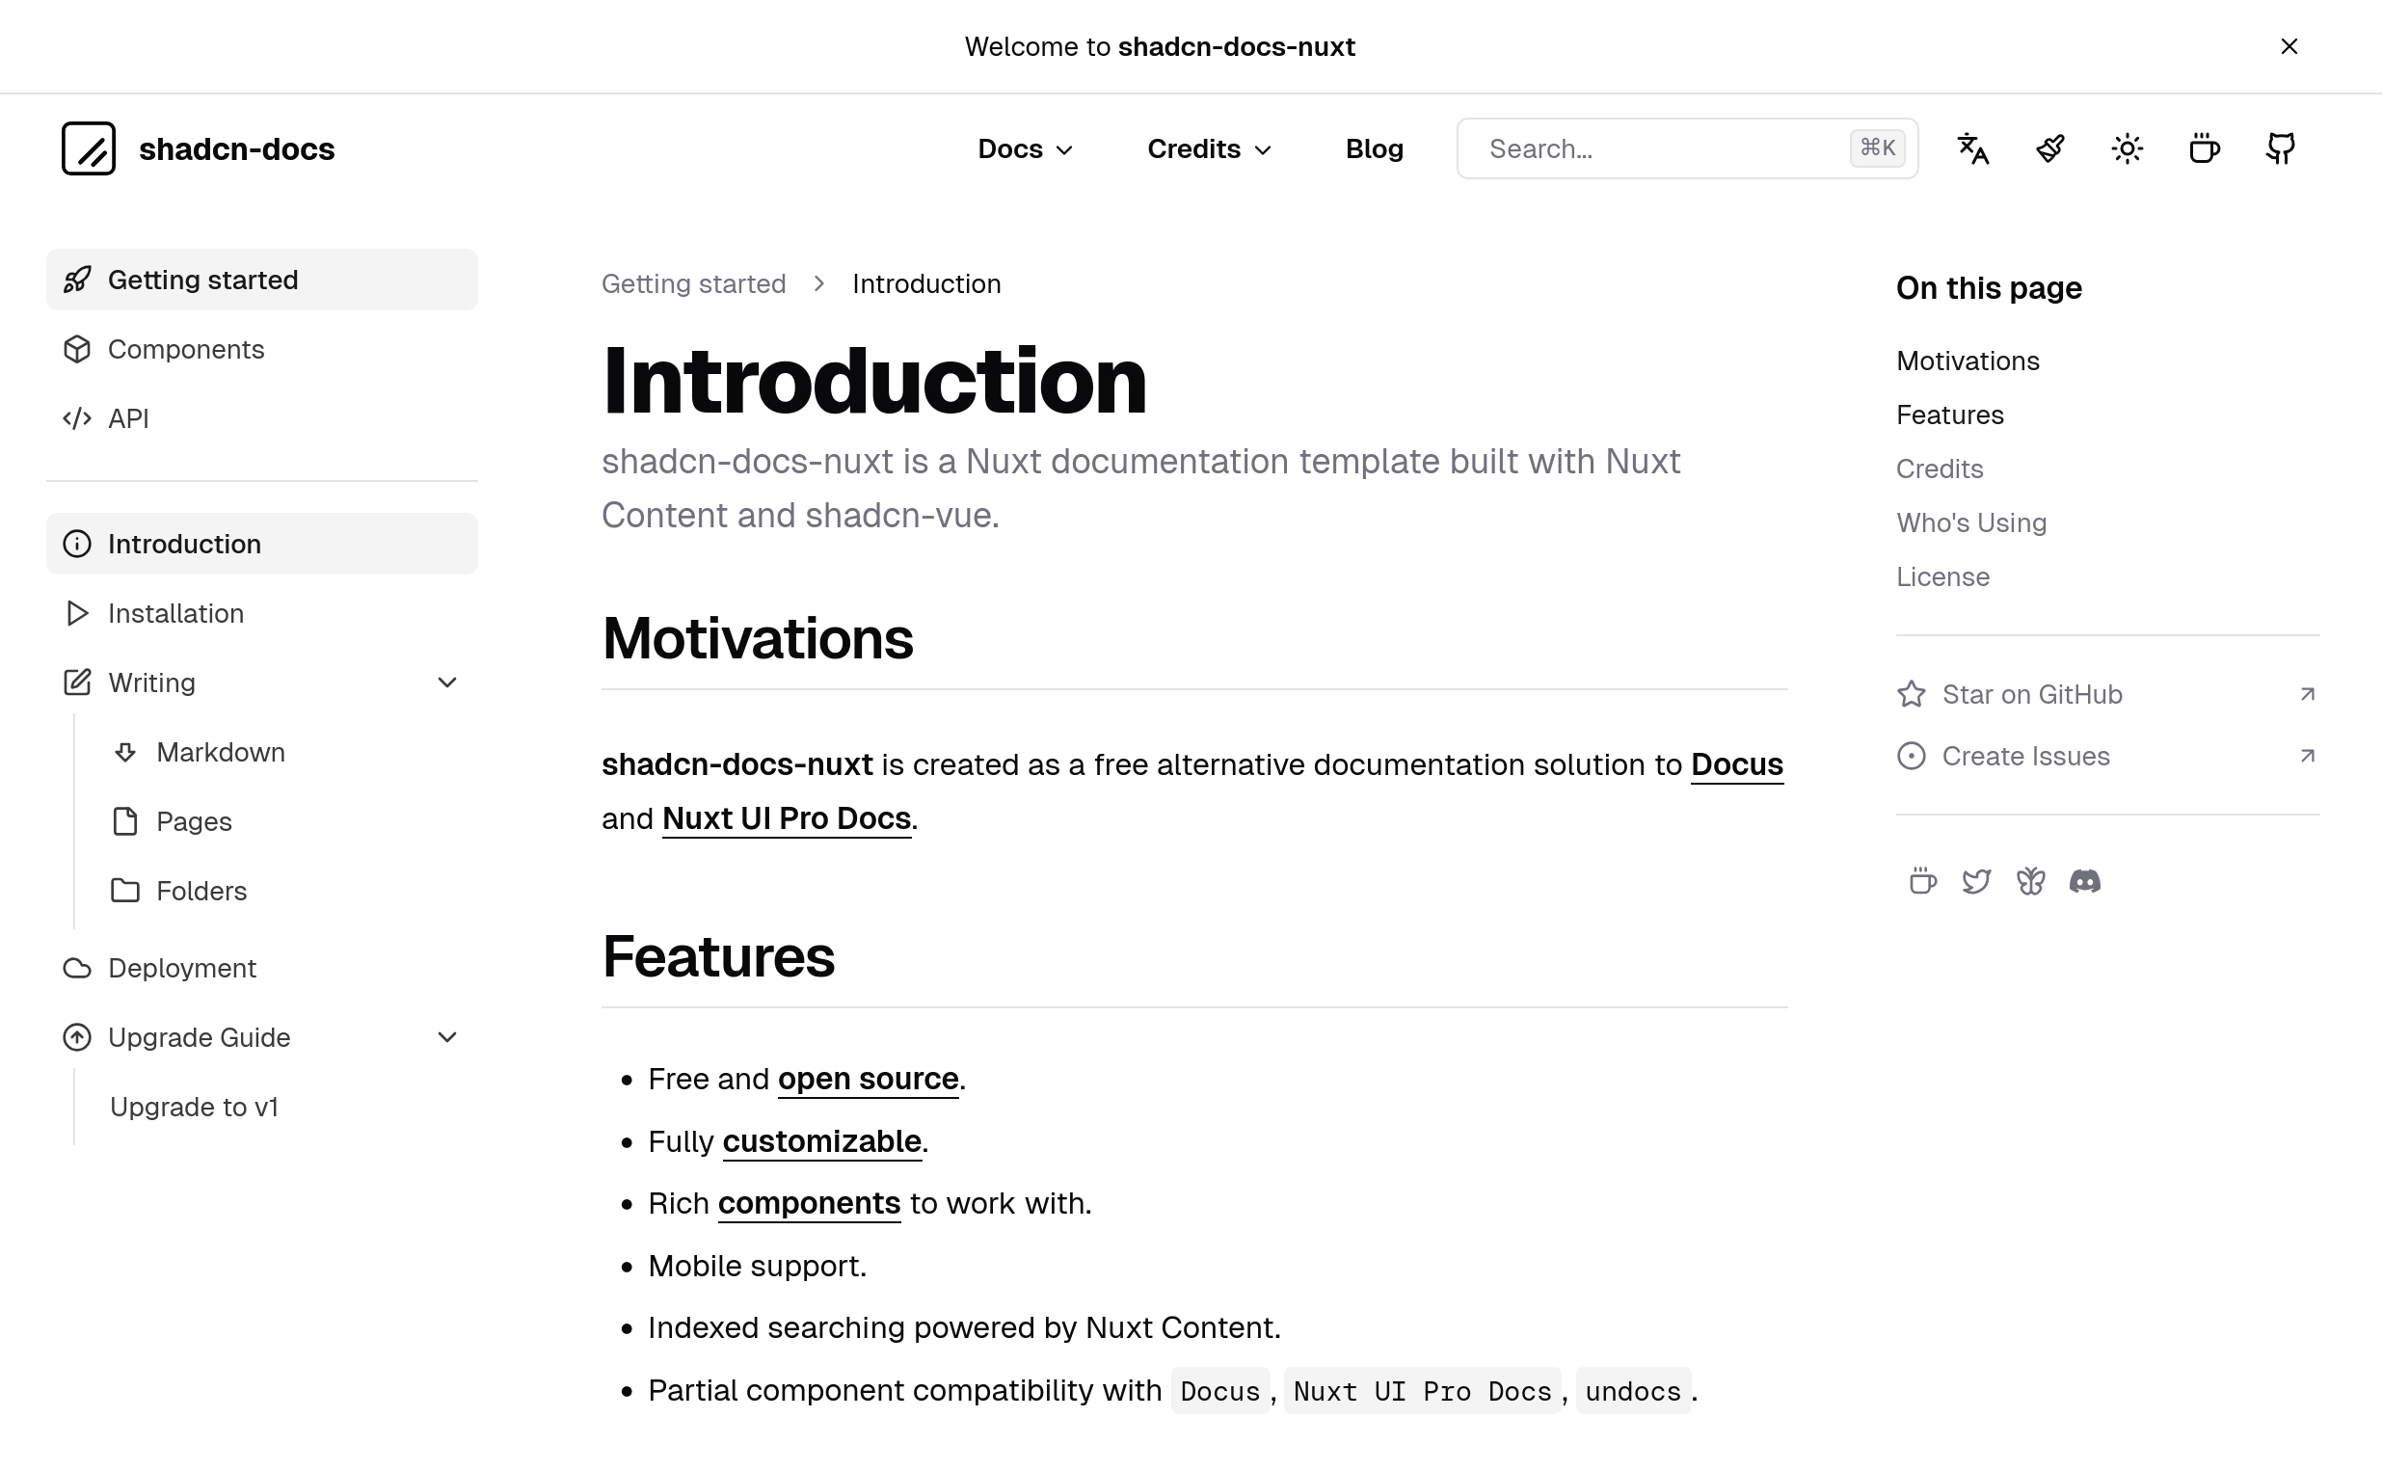The width and height of the screenshot is (2383, 1471).
Task: Collapse the Upgrade Guide section
Action: pos(447,1037)
